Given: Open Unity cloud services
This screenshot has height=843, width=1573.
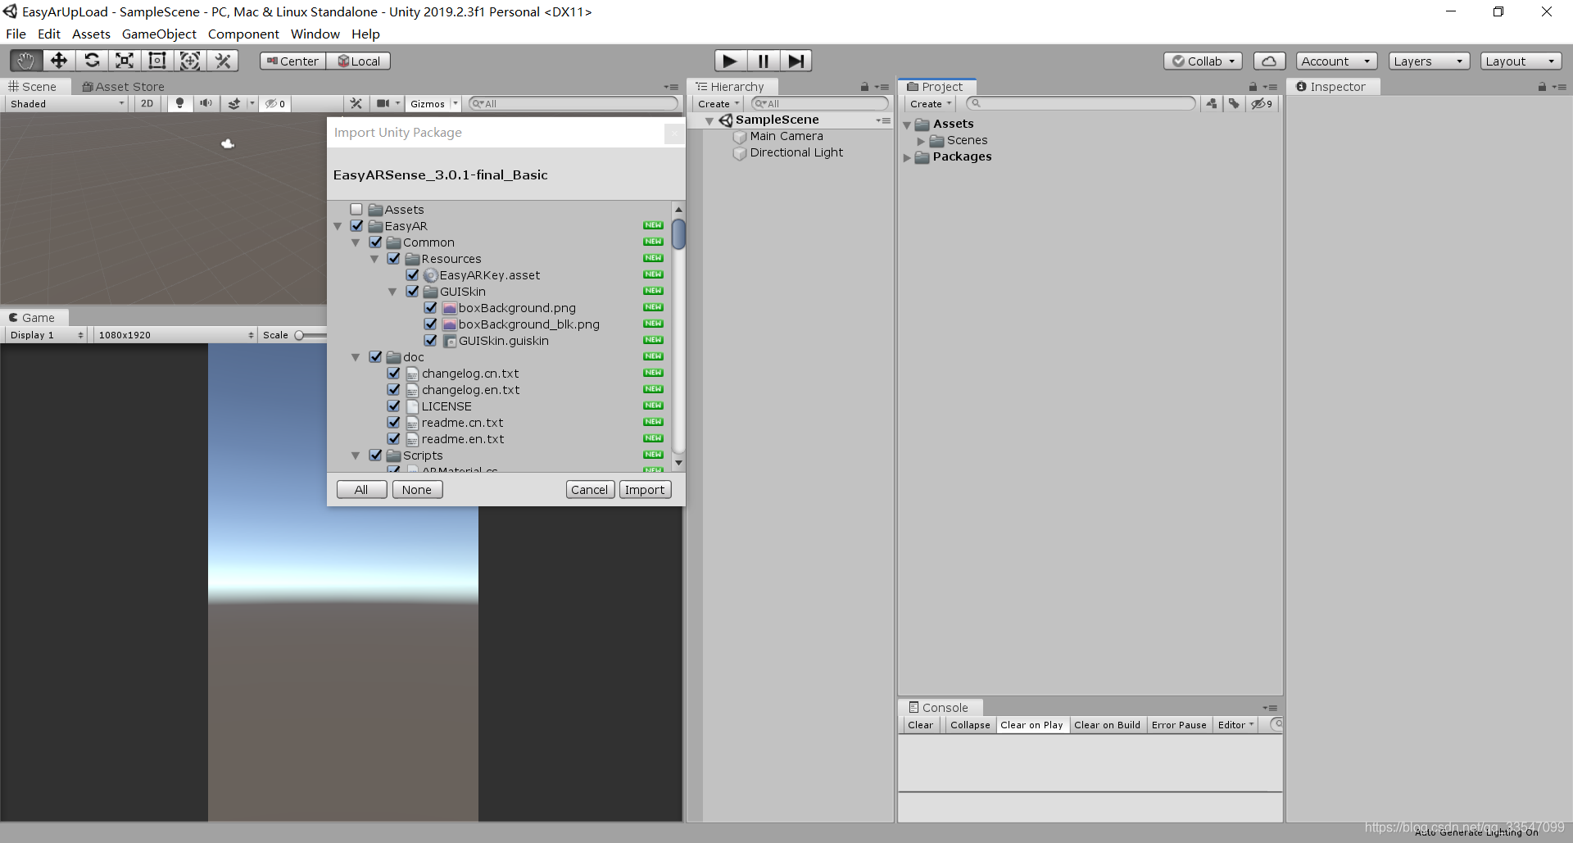Looking at the screenshot, I should pyautogui.click(x=1269, y=61).
